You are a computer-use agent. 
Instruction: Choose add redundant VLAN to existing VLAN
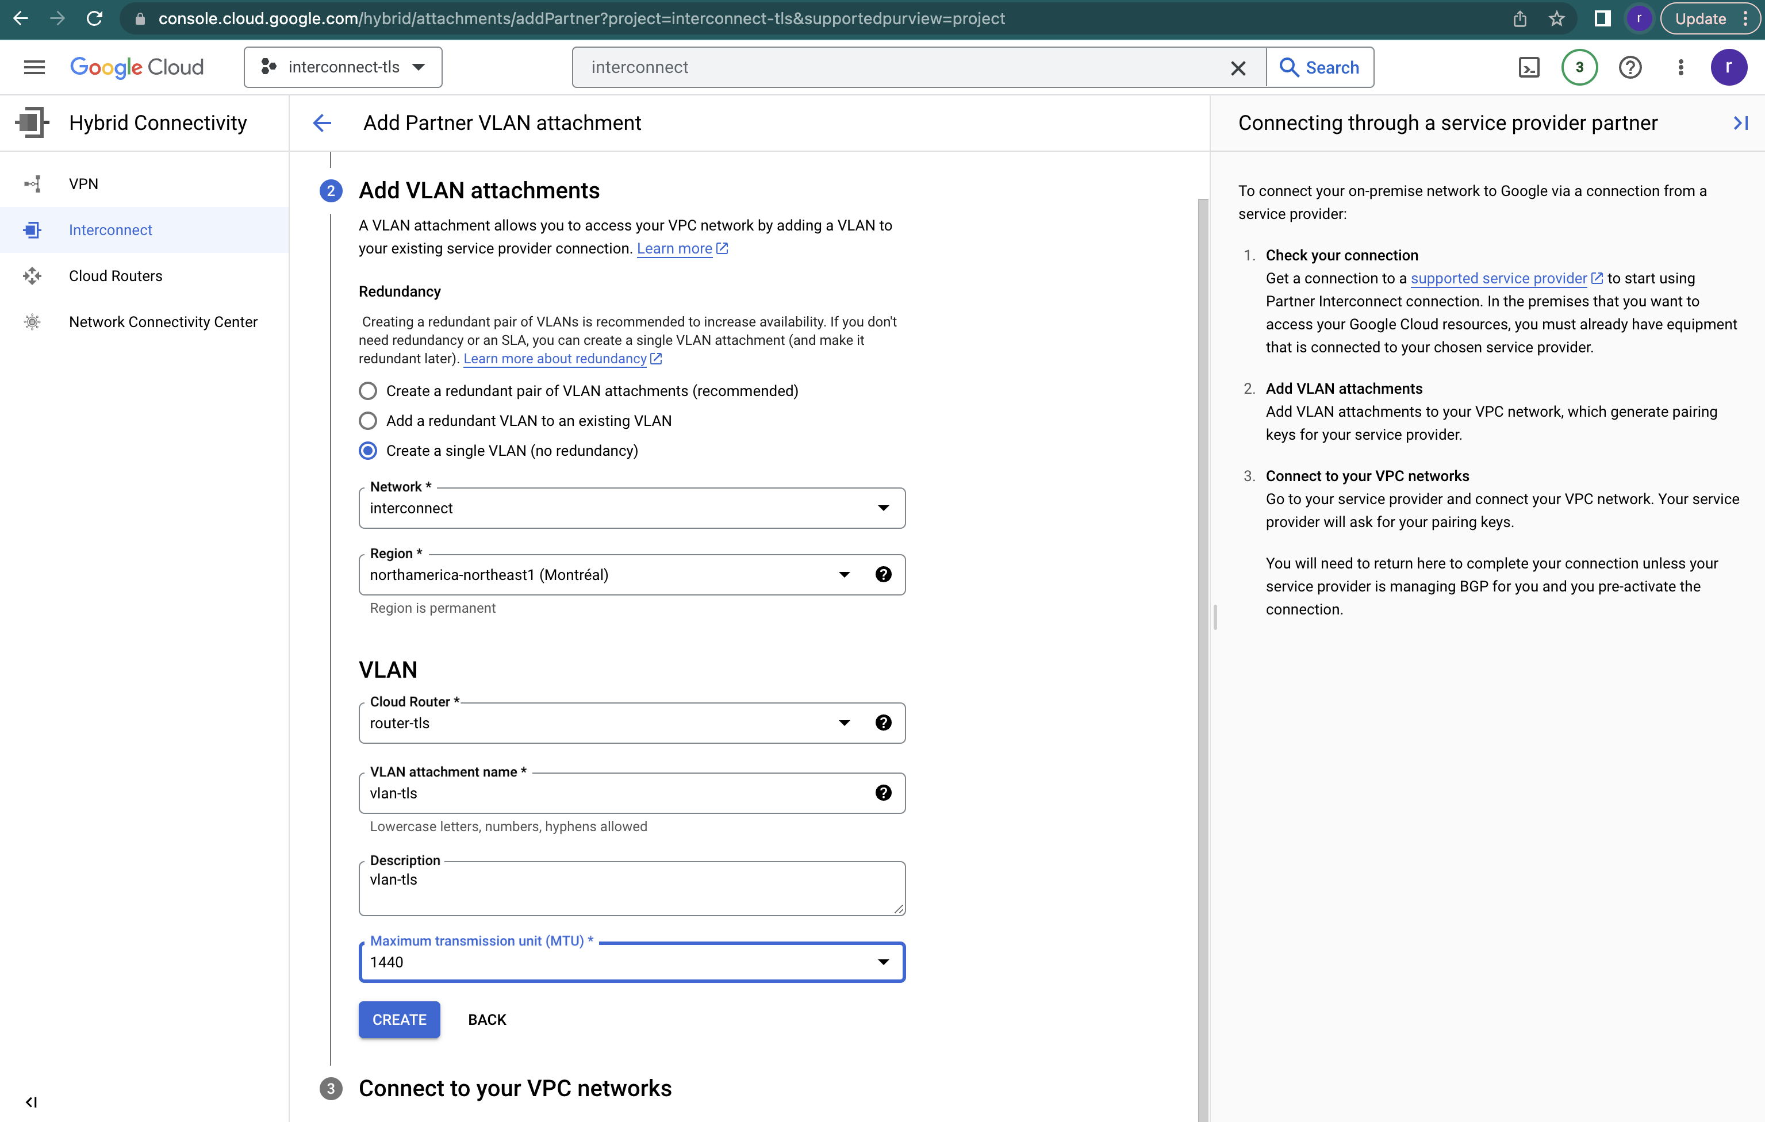(x=367, y=420)
